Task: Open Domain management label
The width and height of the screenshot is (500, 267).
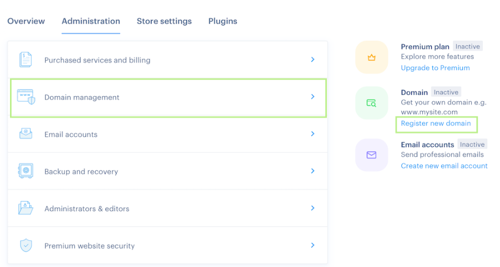Action: 82,97
